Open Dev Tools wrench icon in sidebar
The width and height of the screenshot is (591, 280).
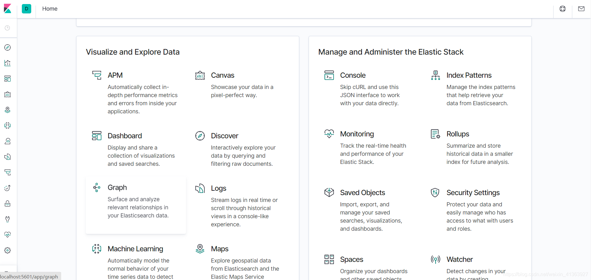point(7,219)
